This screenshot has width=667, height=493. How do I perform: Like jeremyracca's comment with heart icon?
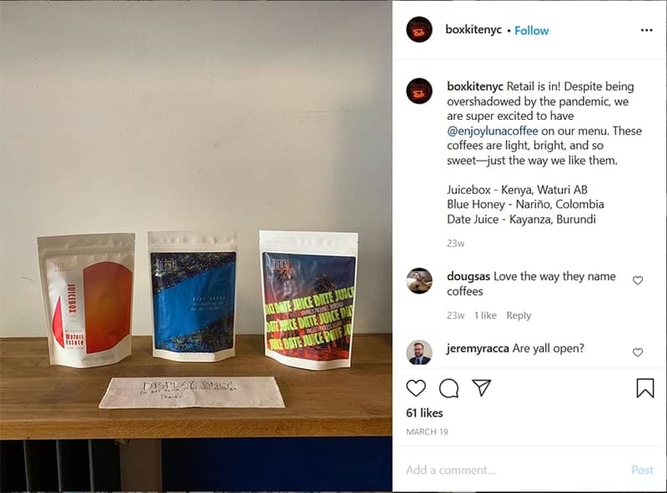[637, 352]
